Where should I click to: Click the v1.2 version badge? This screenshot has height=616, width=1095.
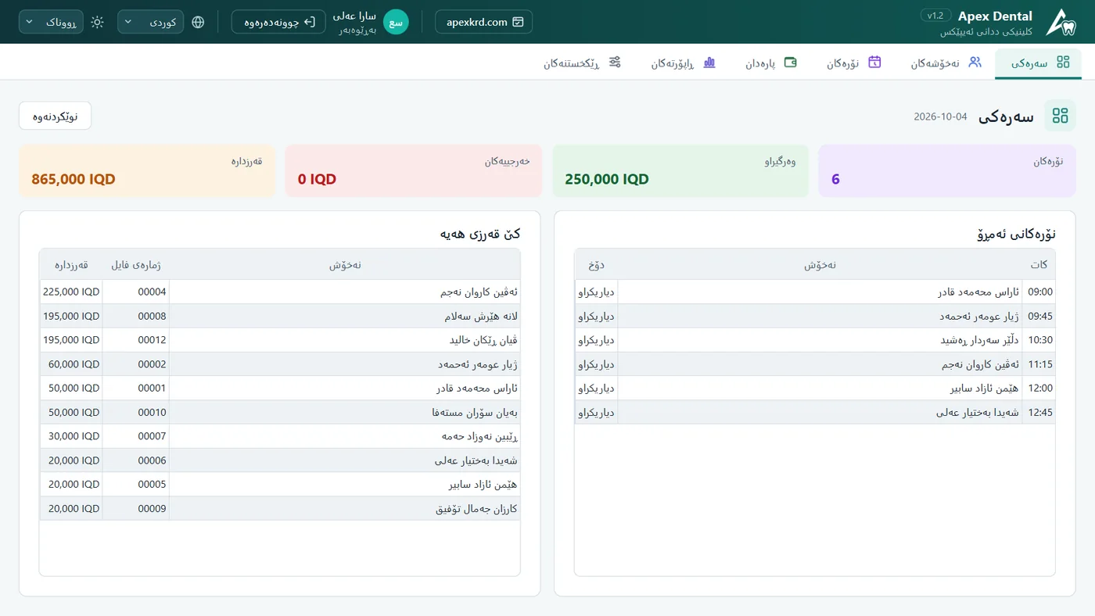pyautogui.click(x=935, y=16)
